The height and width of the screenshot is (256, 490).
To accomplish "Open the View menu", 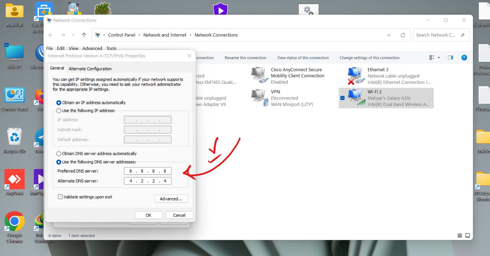I will point(74,48).
